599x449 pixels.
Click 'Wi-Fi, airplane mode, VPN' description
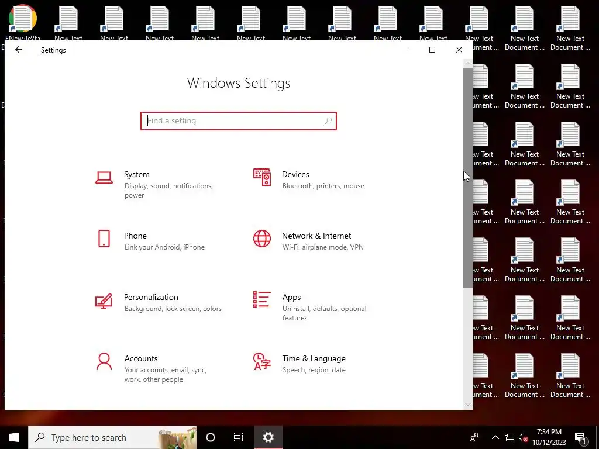[323, 247]
